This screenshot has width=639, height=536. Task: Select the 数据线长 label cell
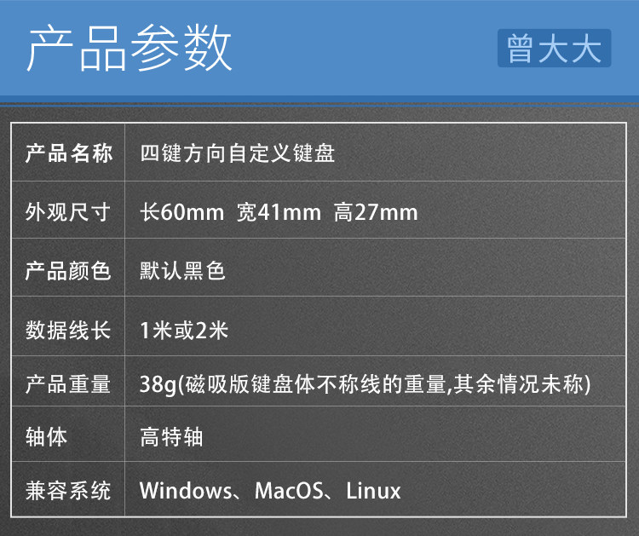click(x=68, y=326)
